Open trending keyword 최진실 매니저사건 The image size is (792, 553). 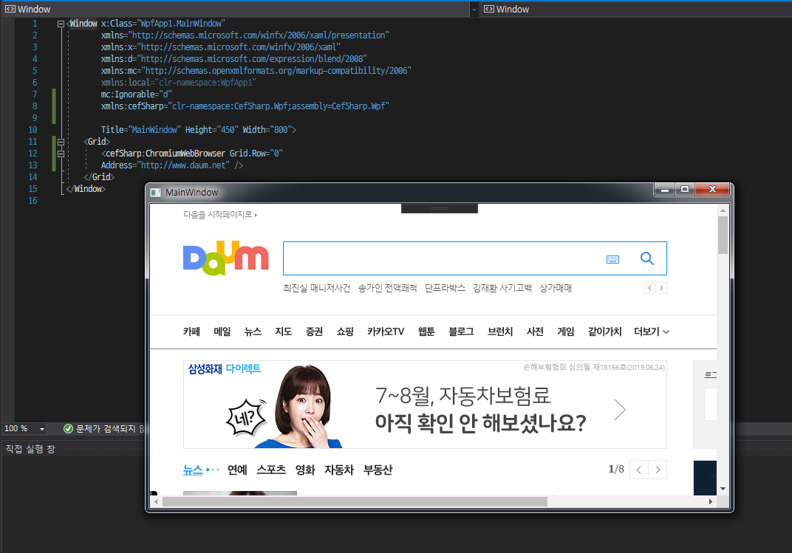point(317,288)
